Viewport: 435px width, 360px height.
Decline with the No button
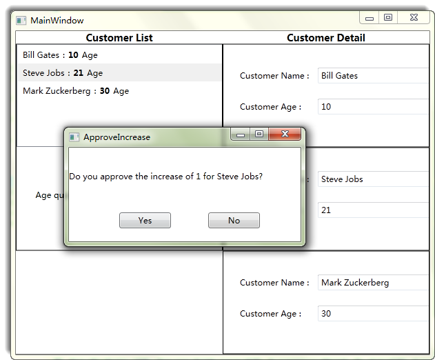(234, 221)
